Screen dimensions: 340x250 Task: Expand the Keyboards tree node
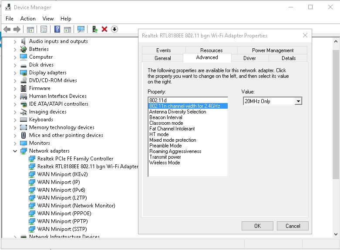15,120
